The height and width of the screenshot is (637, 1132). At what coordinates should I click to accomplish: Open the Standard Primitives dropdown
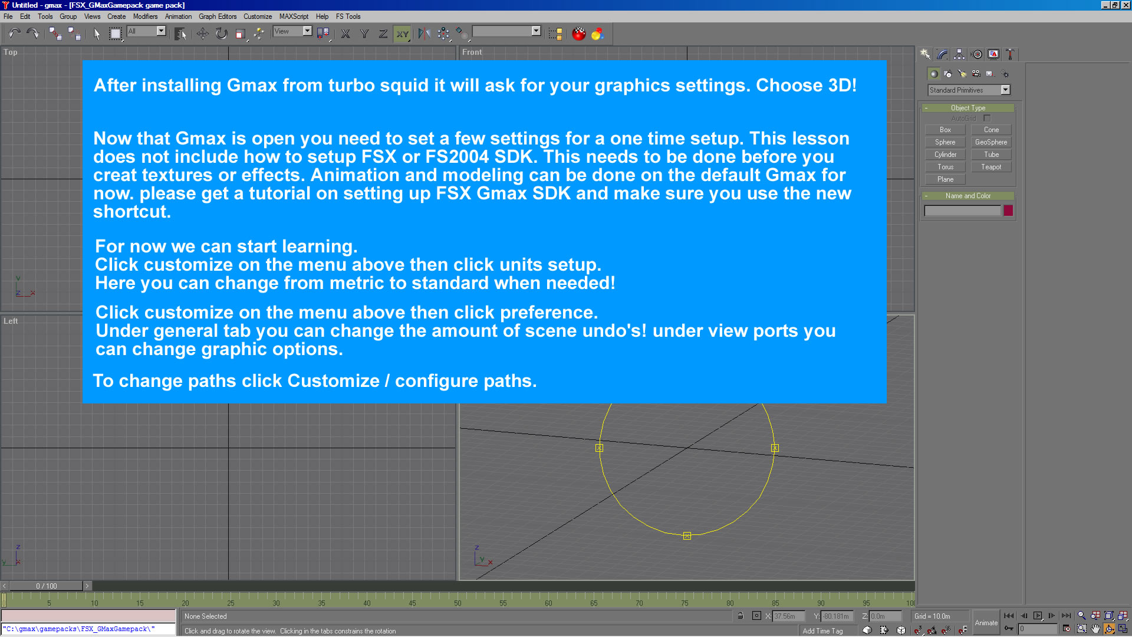(x=1005, y=90)
